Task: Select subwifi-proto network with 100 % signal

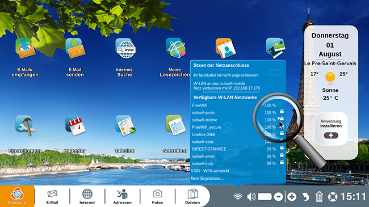Action: [x=238, y=113]
